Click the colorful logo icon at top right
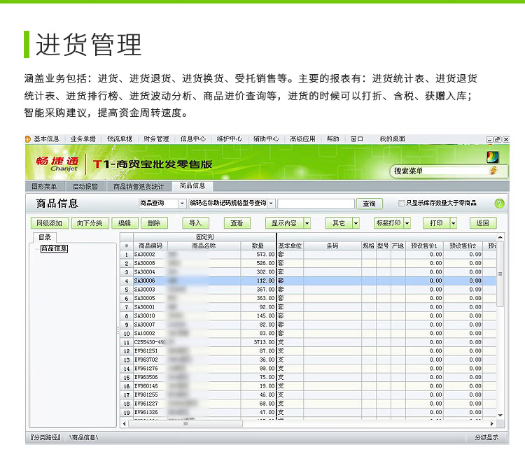 tap(493, 157)
